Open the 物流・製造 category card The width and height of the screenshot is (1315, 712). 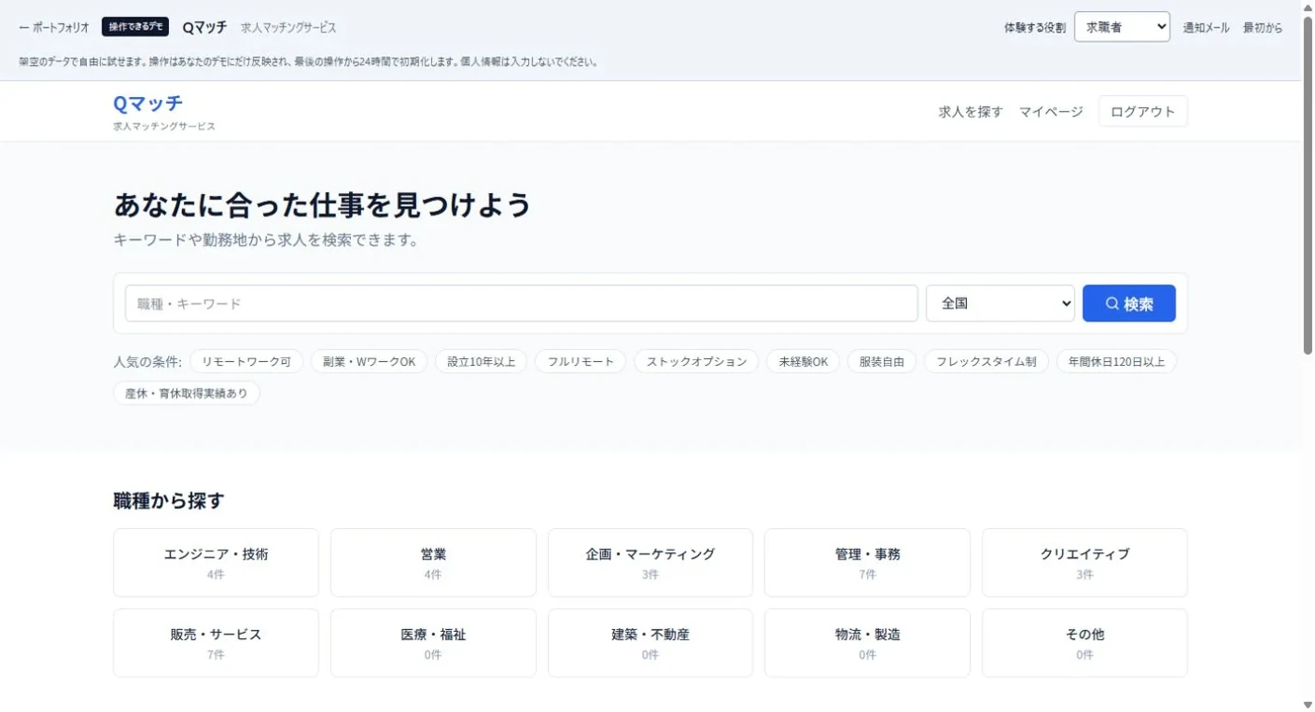[x=867, y=643]
